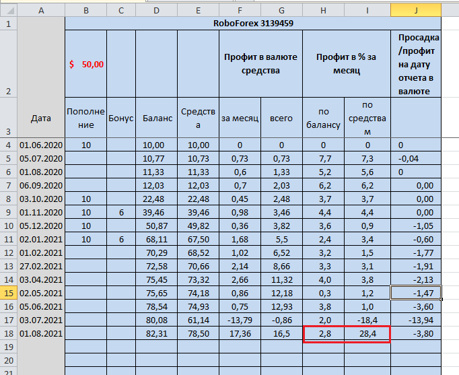
Task: Click the 'всего' header cell
Action: pos(281,118)
